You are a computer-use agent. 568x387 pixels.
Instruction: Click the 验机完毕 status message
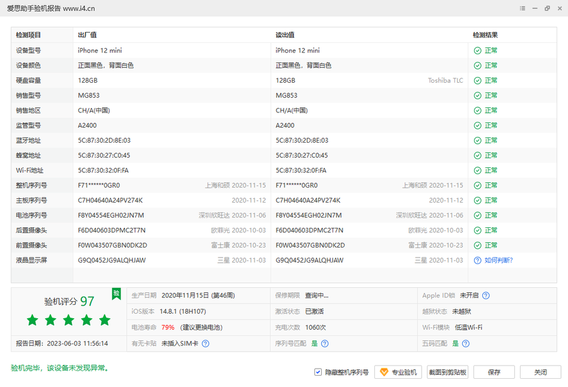coord(59,368)
